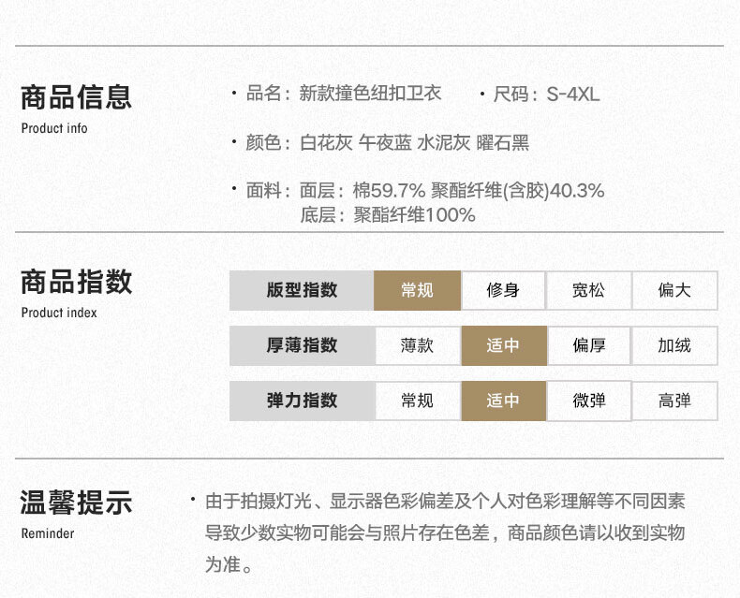Click the size text S-4XL
Viewport: 740px width, 598px height.
click(573, 95)
